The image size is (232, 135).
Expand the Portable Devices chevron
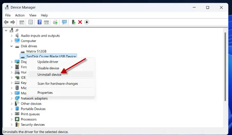pyautogui.click(x=12, y=109)
